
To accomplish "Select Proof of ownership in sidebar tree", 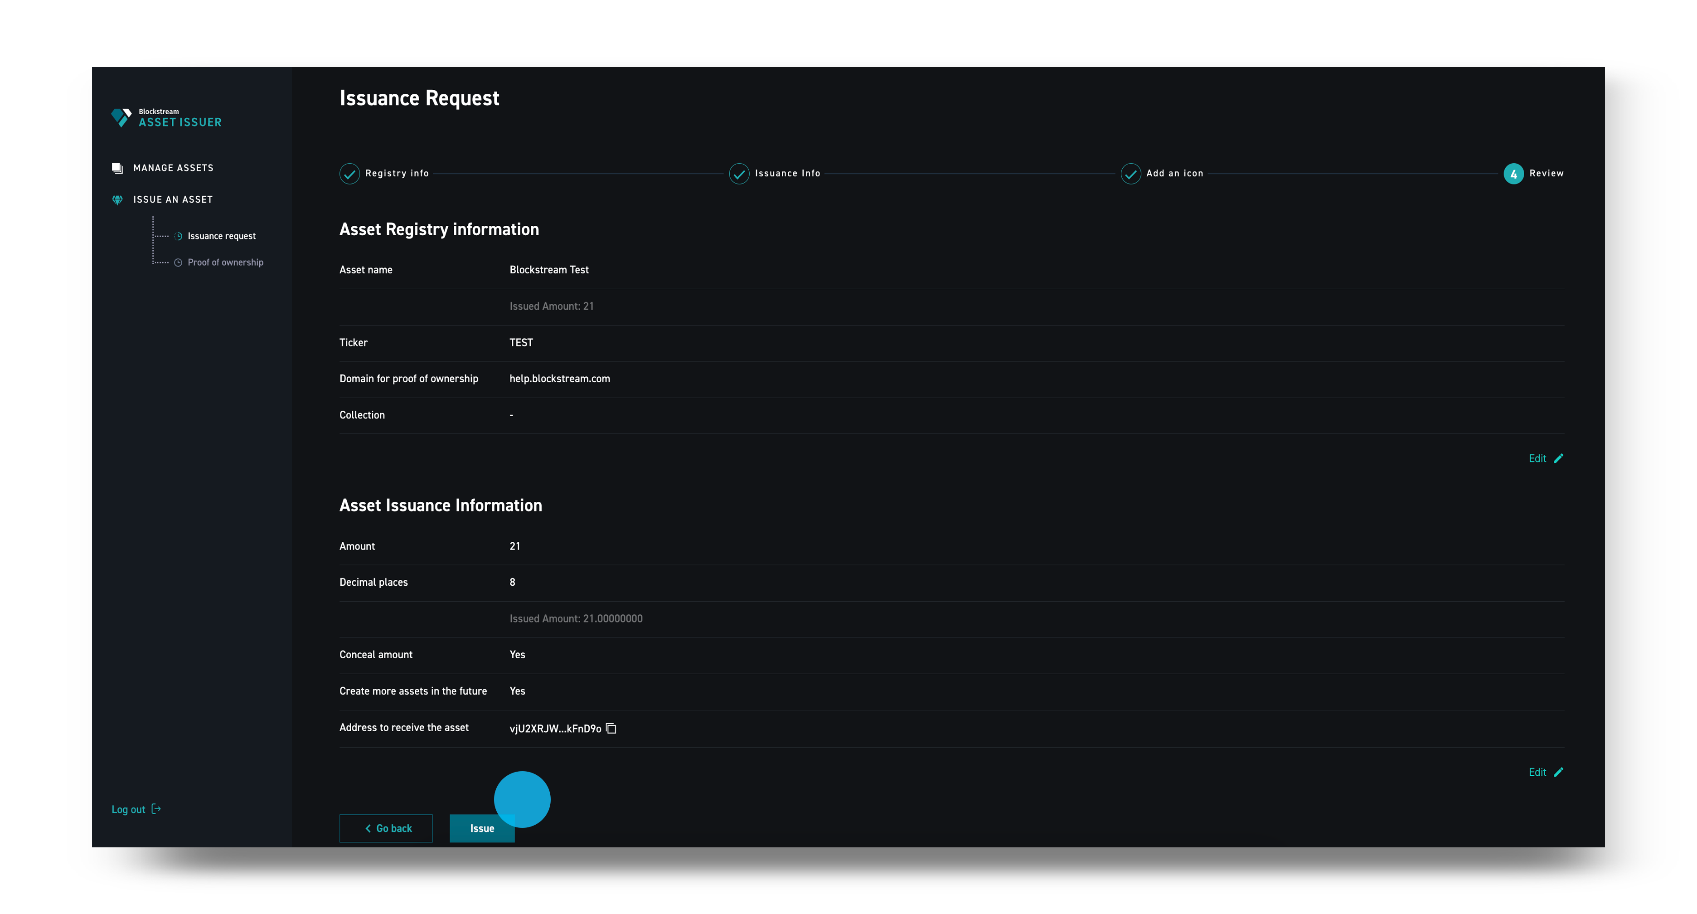I will coord(225,262).
